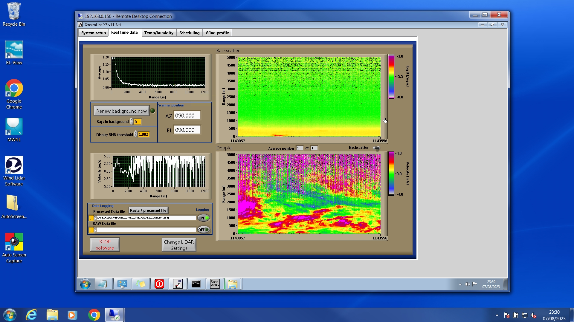Adjust Rays in background stepper arrows
This screenshot has height=322, width=574.
click(132, 122)
